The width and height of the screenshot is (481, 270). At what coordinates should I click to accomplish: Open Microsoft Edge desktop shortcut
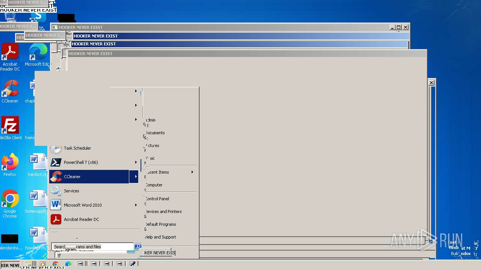pos(38,55)
